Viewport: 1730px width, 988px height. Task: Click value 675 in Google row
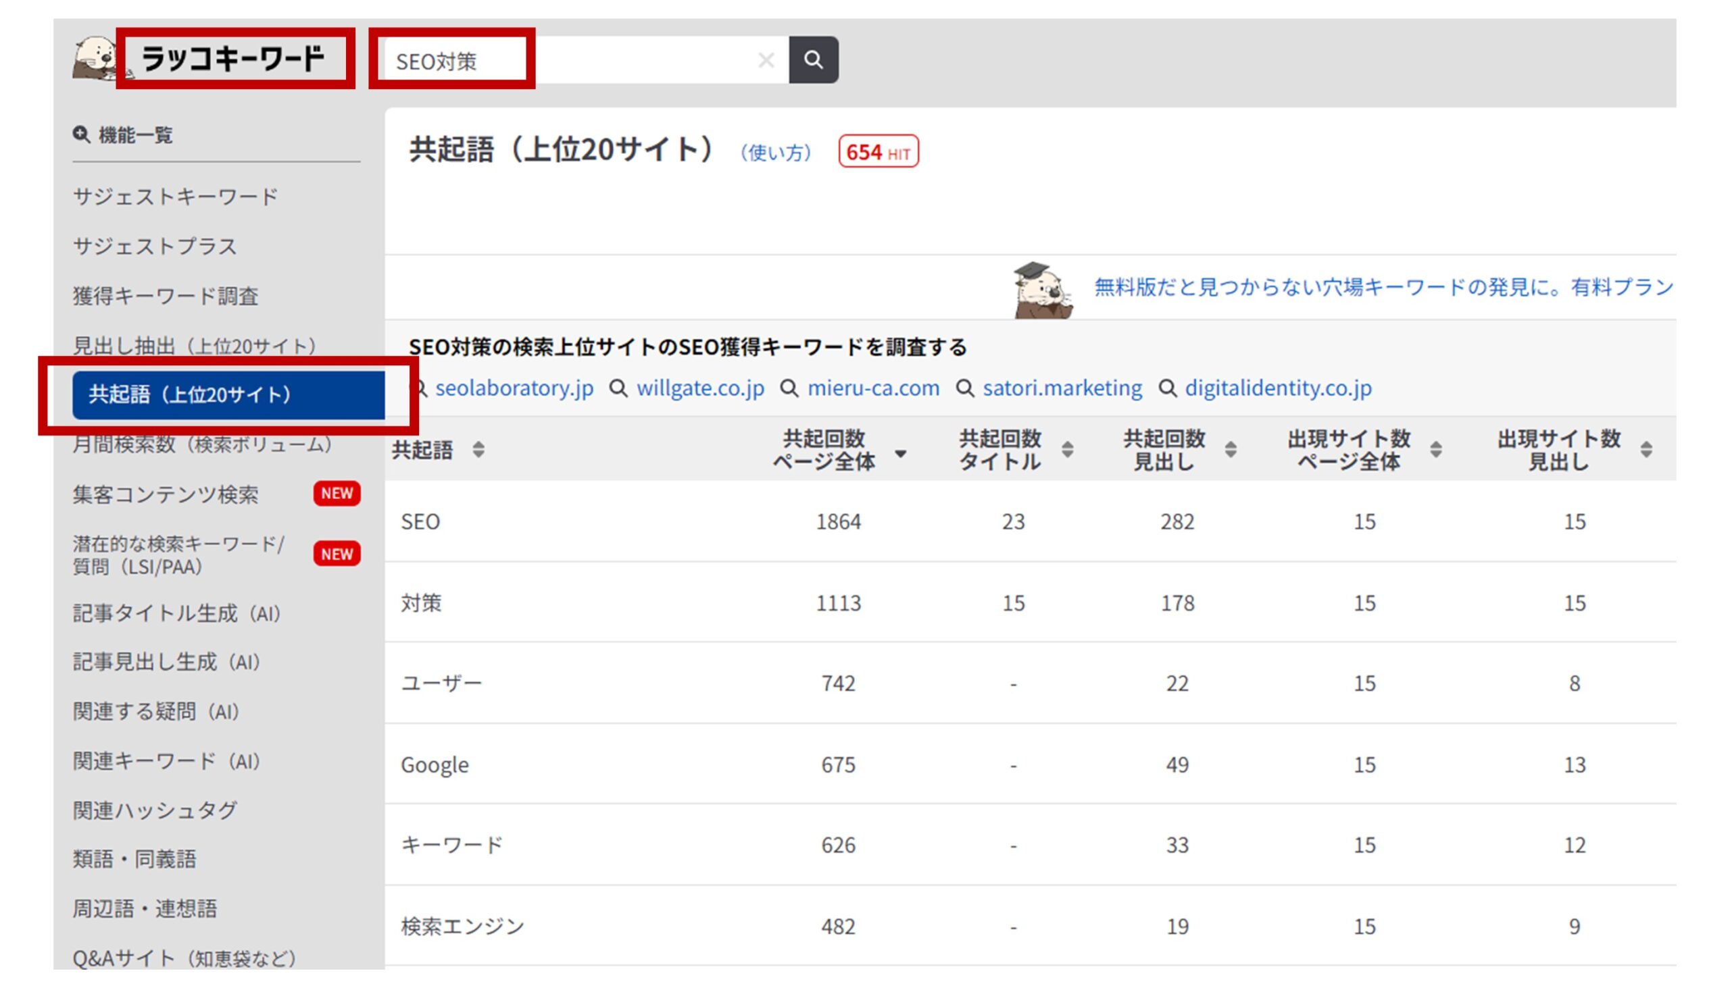839,765
